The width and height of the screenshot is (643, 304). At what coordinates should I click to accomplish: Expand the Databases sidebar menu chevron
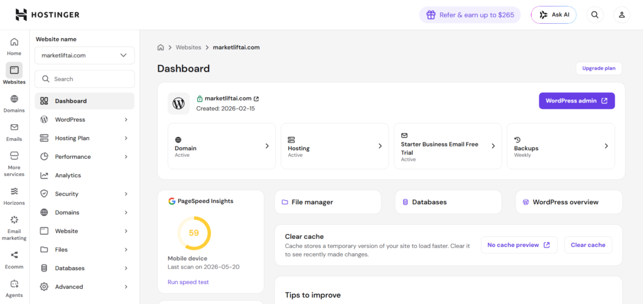126,268
